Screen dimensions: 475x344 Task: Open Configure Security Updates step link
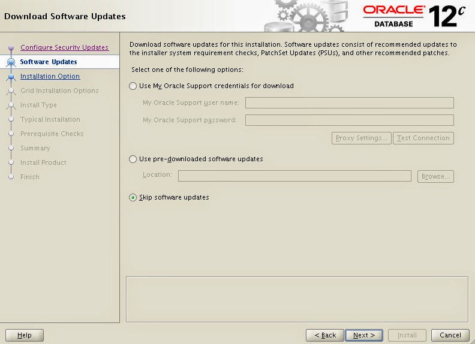[65, 47]
